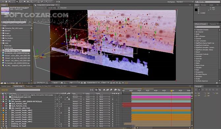Switch to the Final comp timeline tab
This screenshot has width=221, height=129.
point(29,86)
